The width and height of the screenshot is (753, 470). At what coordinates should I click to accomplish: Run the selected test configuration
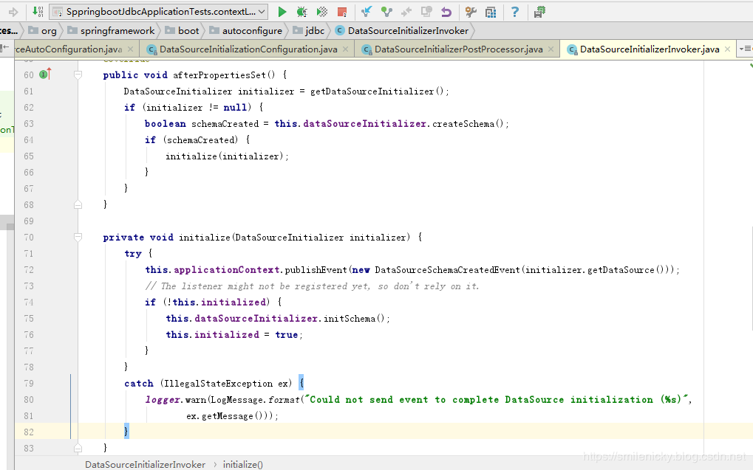pyautogui.click(x=282, y=12)
